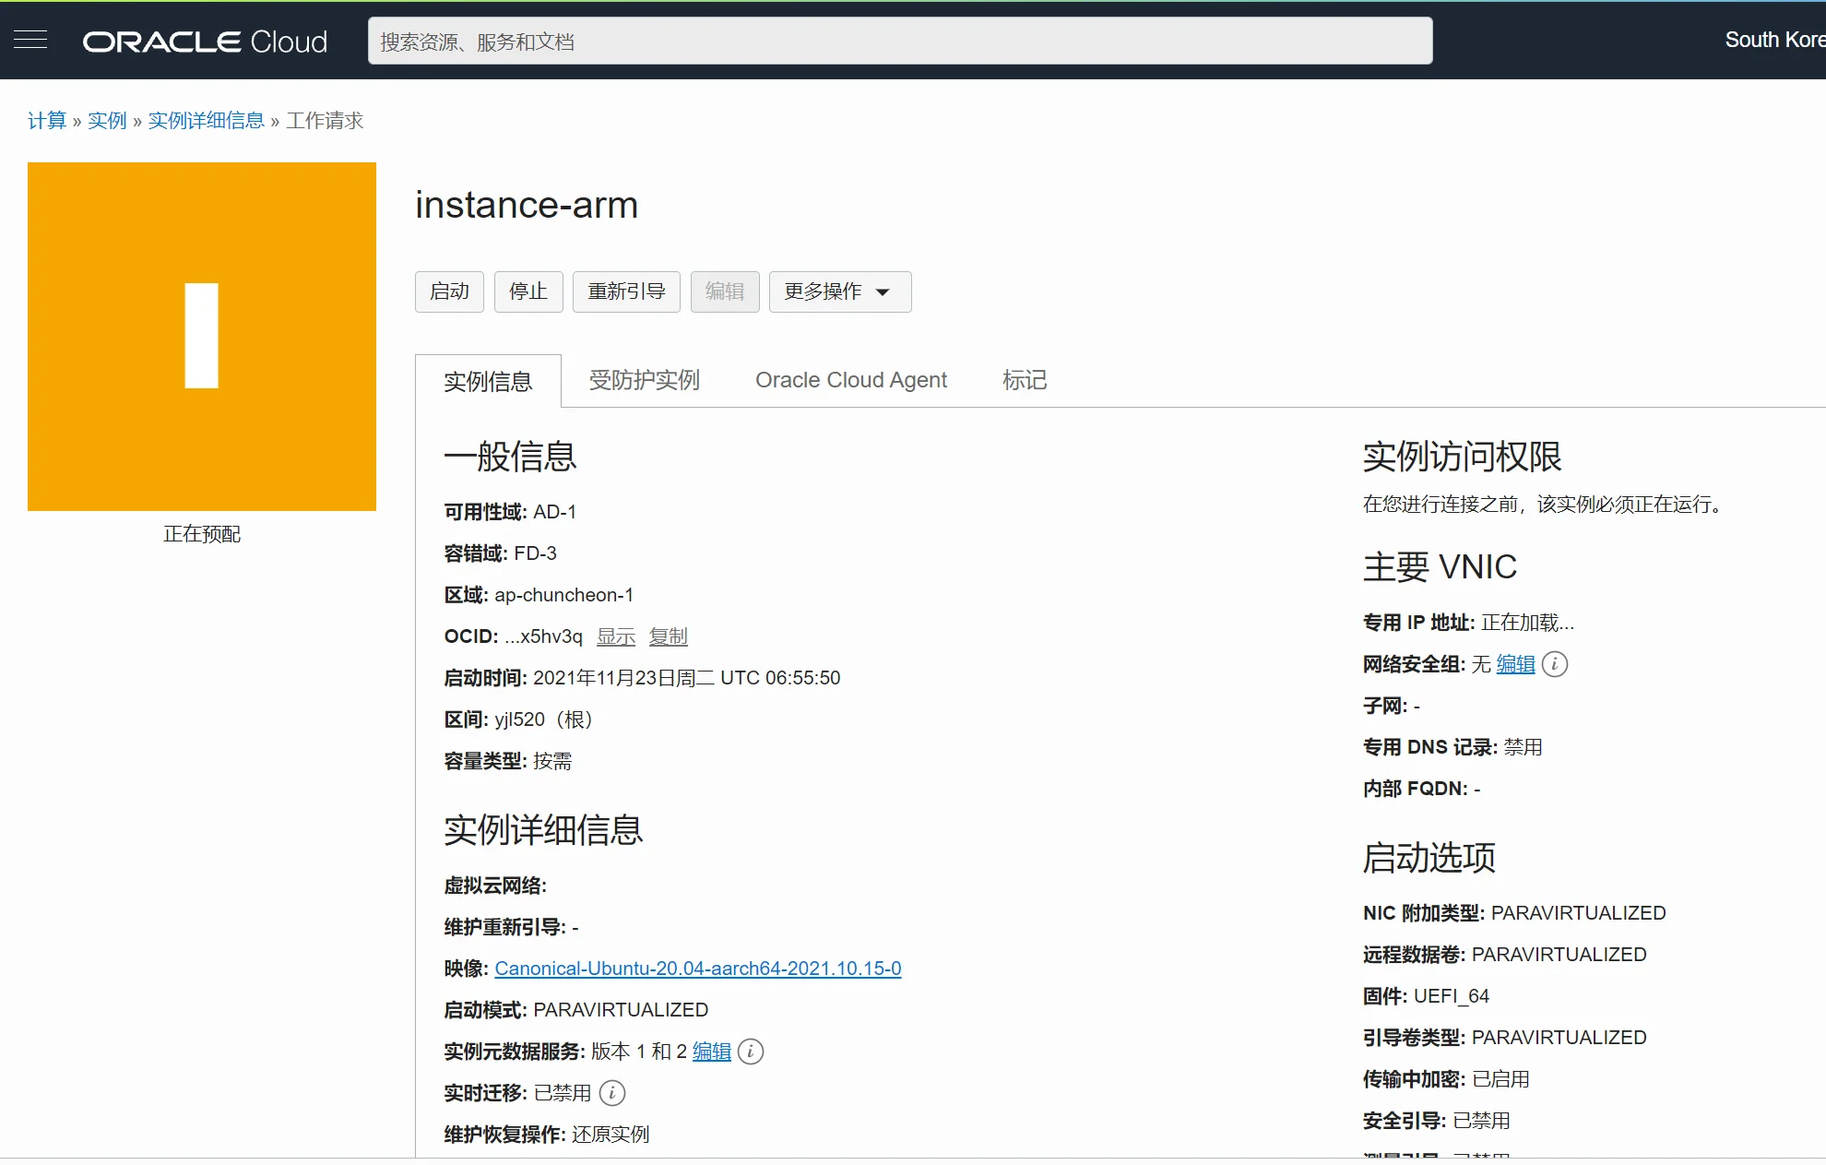
Task: Click info icon next to 网络安全组
Action: pyautogui.click(x=1555, y=664)
